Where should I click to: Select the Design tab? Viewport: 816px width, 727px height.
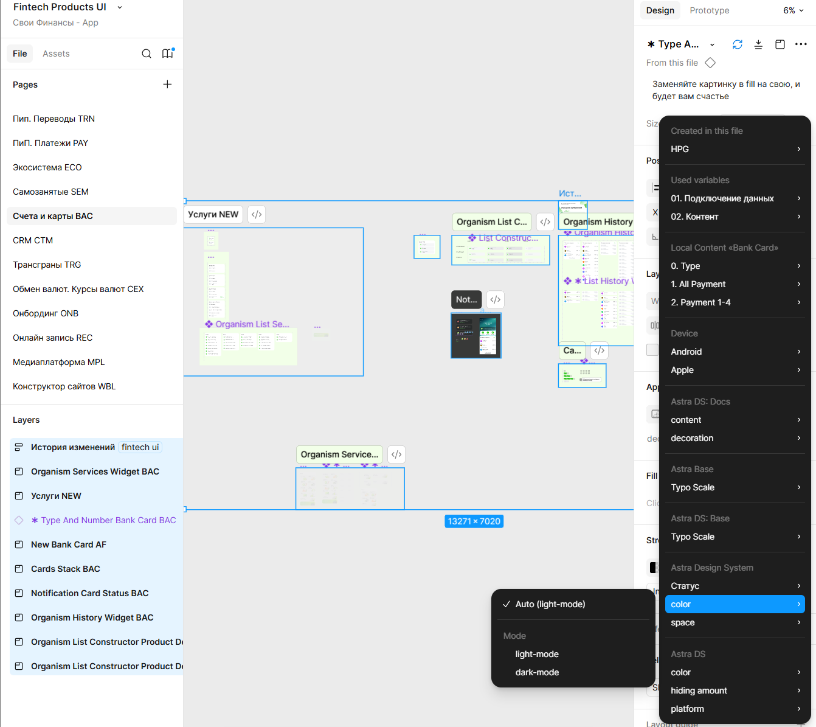coord(660,10)
